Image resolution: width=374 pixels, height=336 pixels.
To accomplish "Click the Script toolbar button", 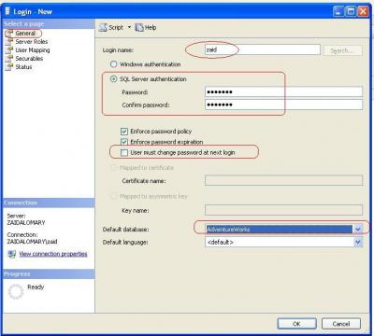I will [x=111, y=28].
